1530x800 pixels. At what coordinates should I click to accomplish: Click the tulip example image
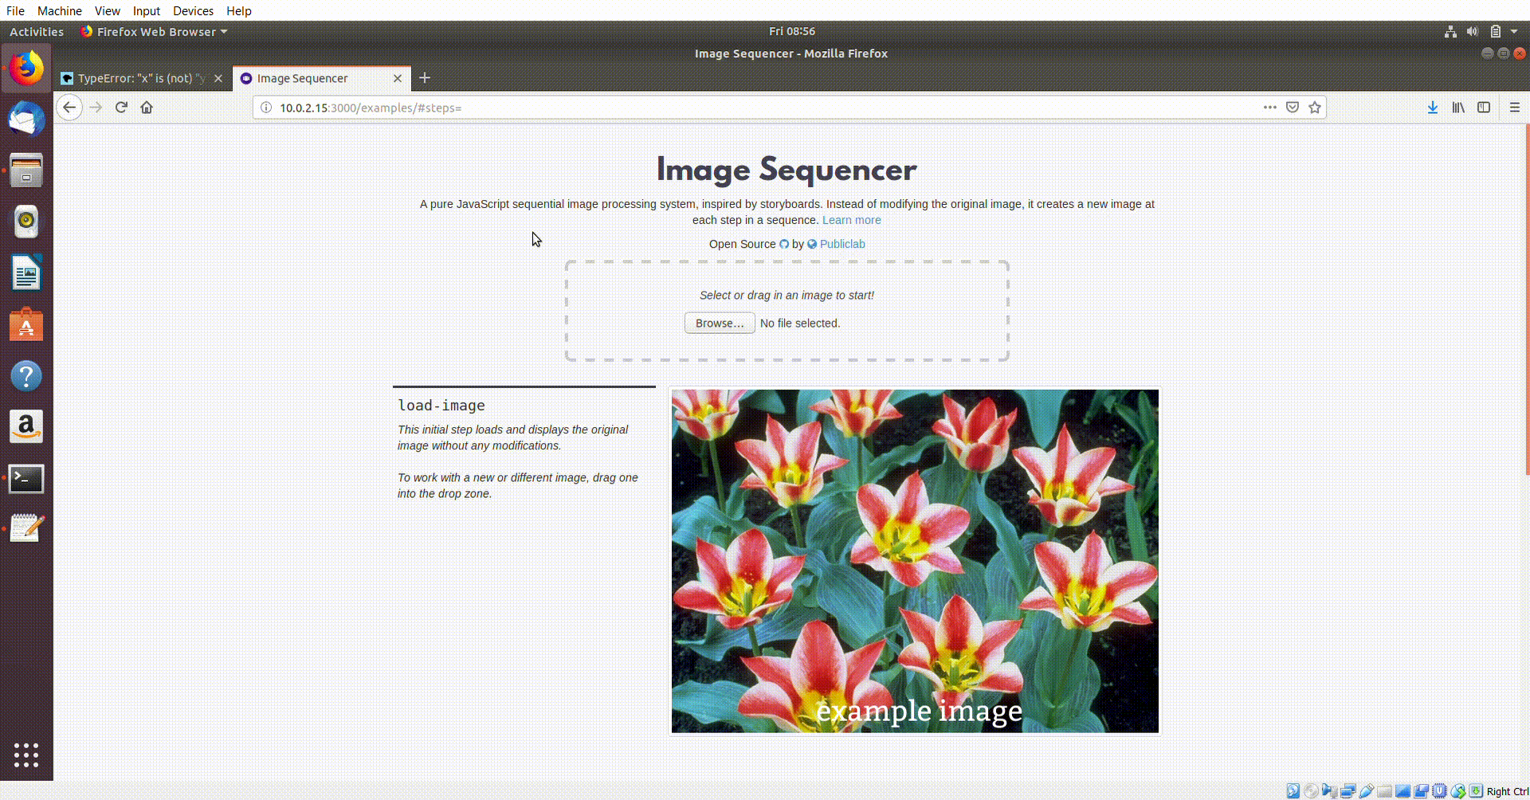(915, 561)
